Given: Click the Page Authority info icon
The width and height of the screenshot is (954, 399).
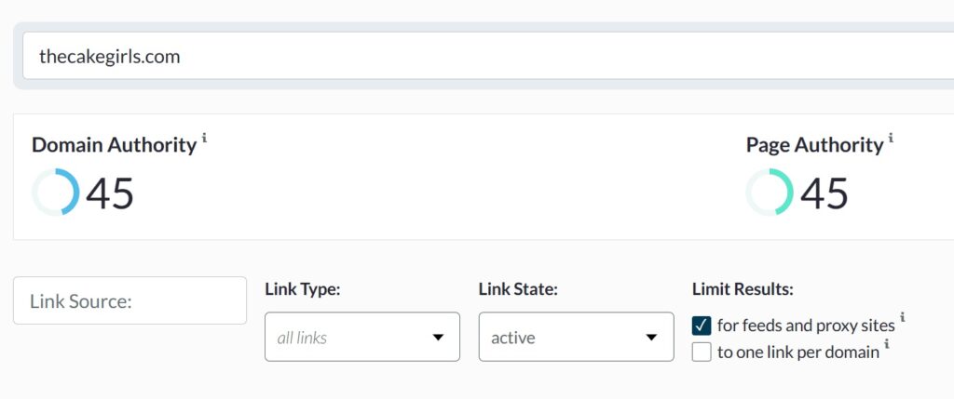Looking at the screenshot, I should [891, 138].
